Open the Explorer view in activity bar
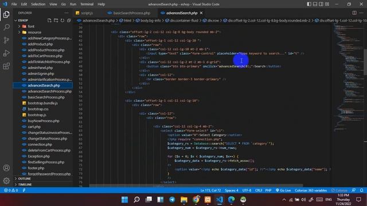 coord(6,14)
